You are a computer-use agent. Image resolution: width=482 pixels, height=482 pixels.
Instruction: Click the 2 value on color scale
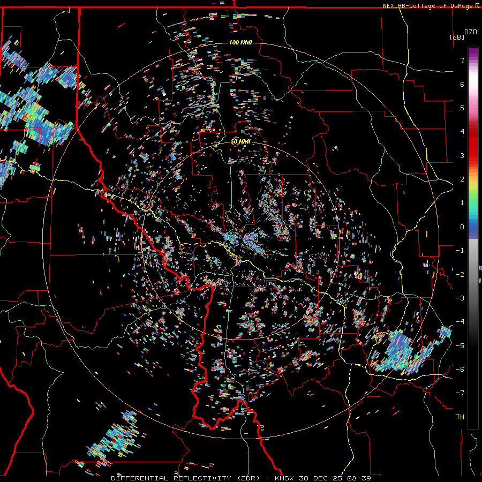(462, 179)
